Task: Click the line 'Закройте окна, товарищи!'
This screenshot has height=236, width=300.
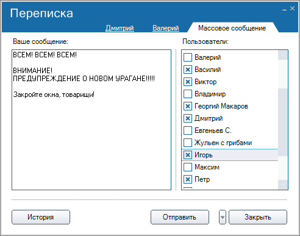Action: pos(54,95)
